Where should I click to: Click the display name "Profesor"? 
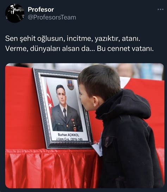41,10
